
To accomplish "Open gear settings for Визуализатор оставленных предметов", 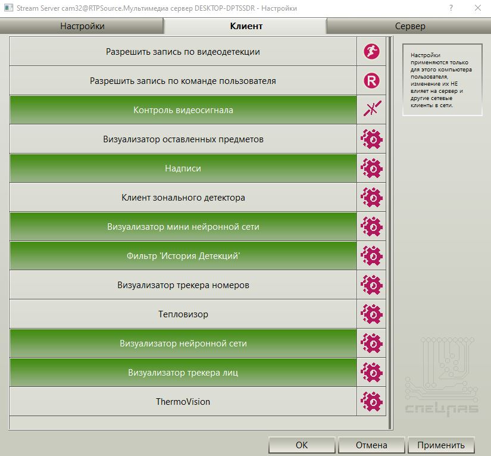I will (371, 139).
